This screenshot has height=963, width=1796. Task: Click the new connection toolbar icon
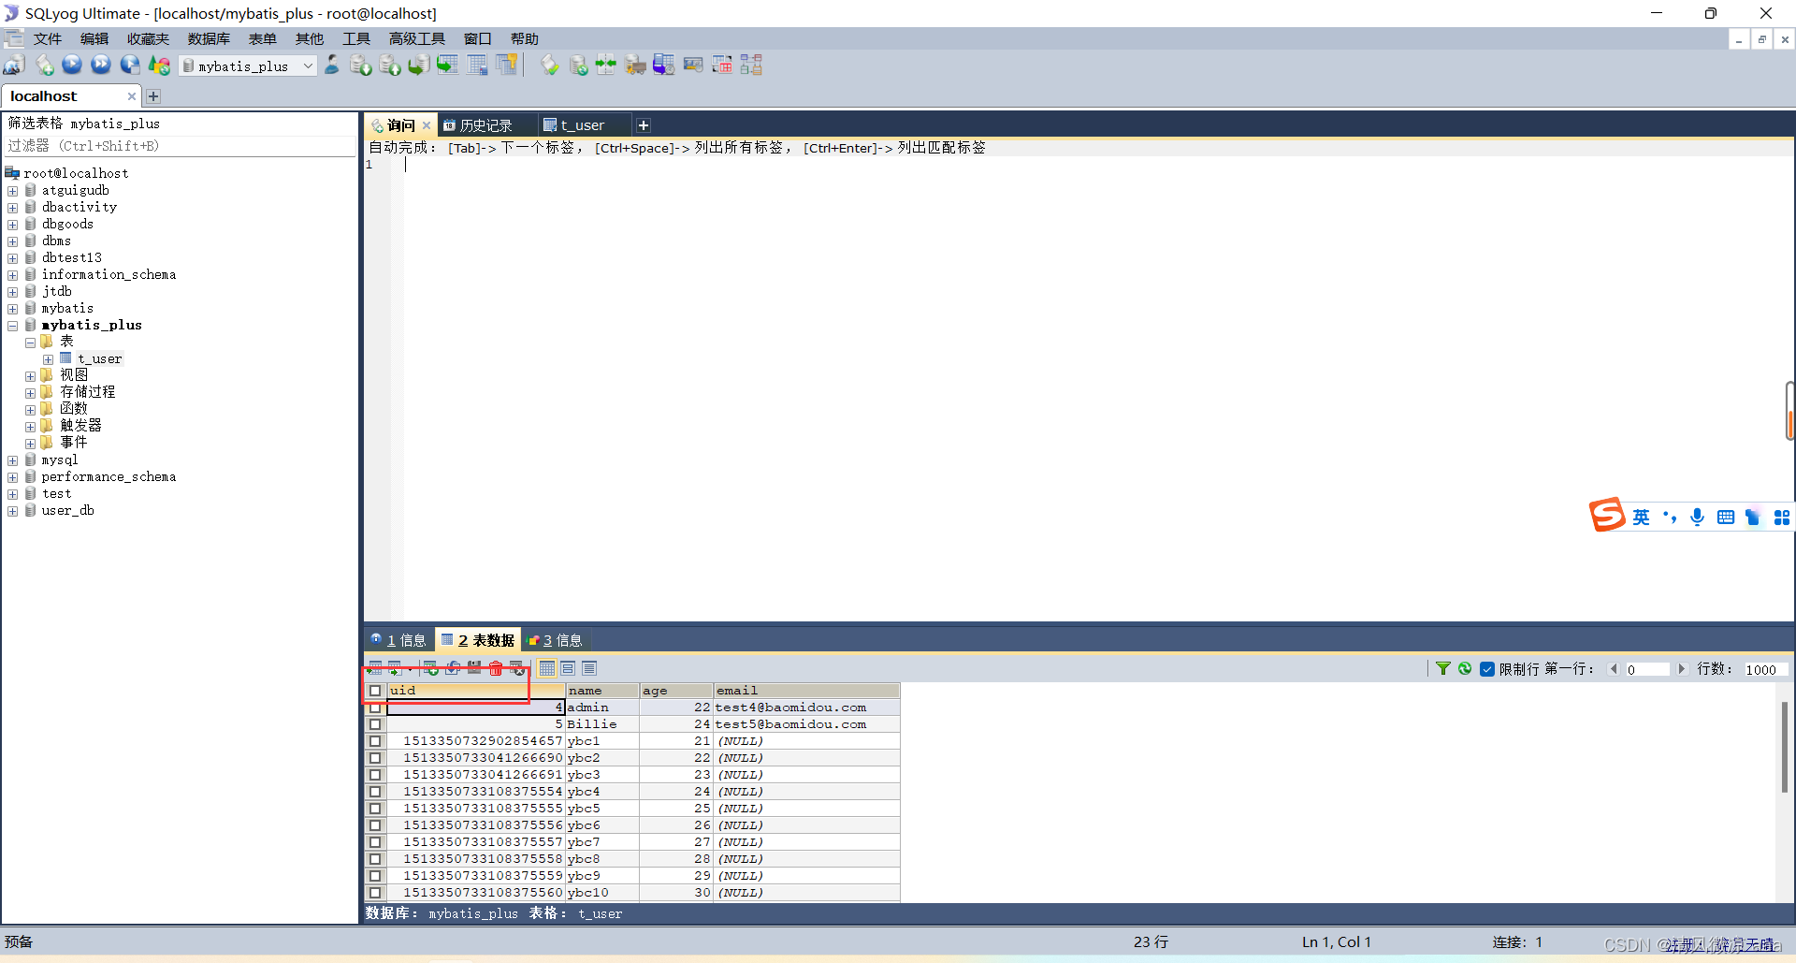coord(14,66)
